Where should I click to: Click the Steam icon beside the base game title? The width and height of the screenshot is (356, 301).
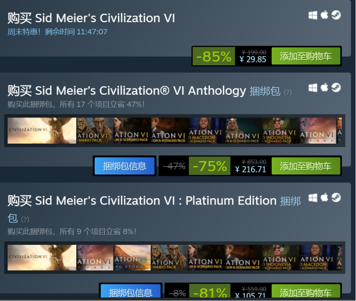coord(336,15)
